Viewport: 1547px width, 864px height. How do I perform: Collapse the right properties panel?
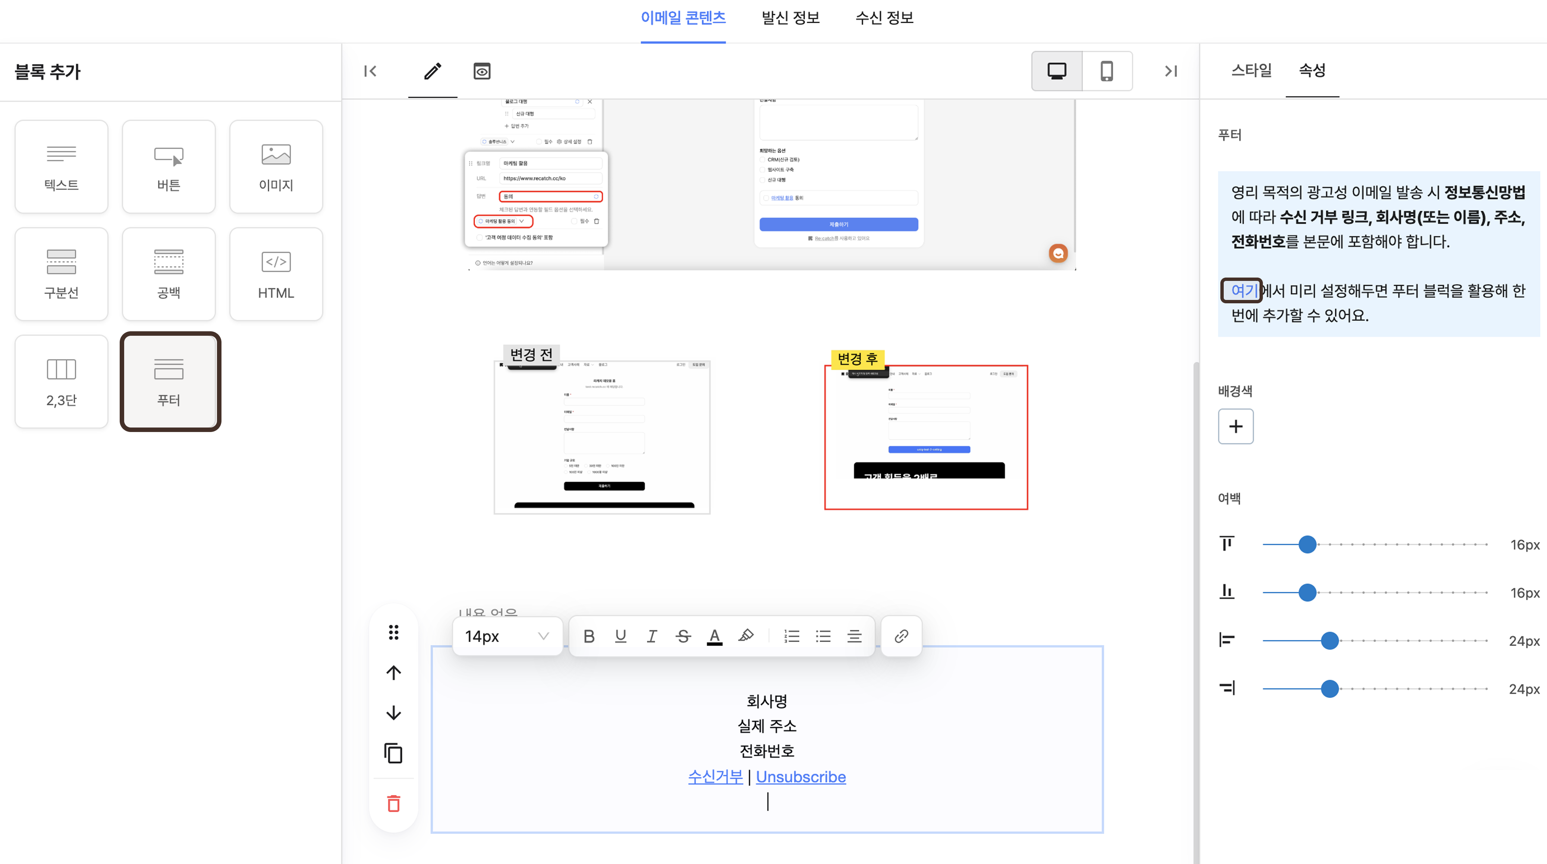[1170, 71]
